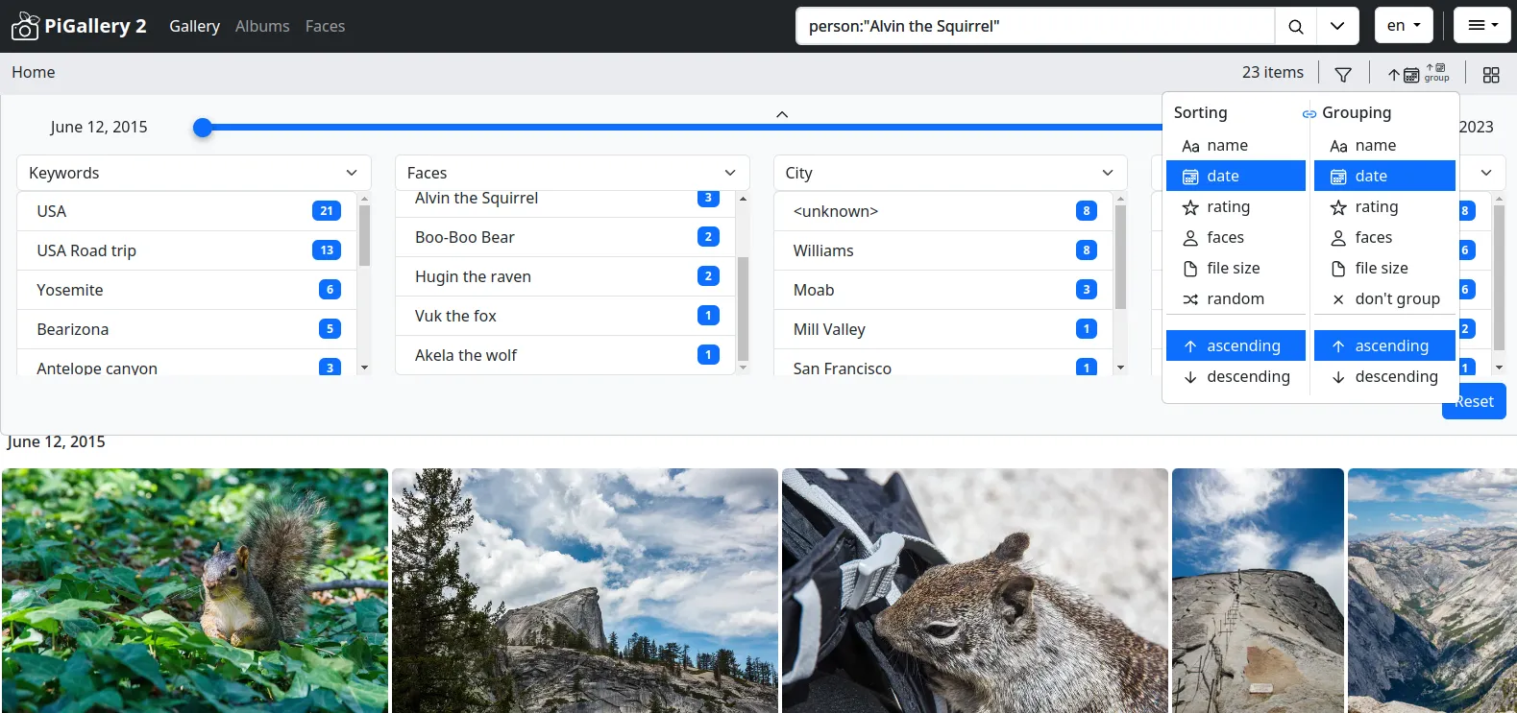The width and height of the screenshot is (1517, 713).
Task: Collapse filter panel with up chevron
Action: (782, 114)
